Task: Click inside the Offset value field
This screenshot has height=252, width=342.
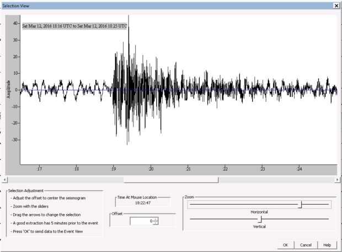Action: 142,221
